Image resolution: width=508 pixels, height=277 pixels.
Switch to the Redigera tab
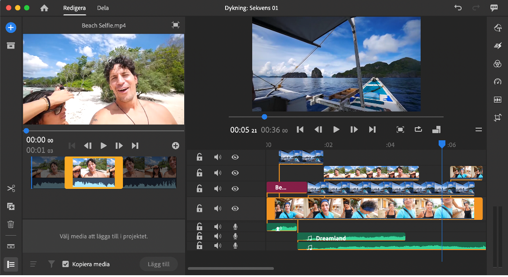point(75,8)
